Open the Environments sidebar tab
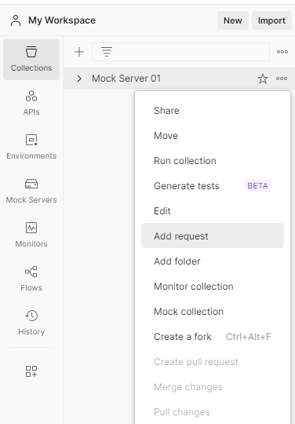The height and width of the screenshot is (424, 295). tap(31, 147)
